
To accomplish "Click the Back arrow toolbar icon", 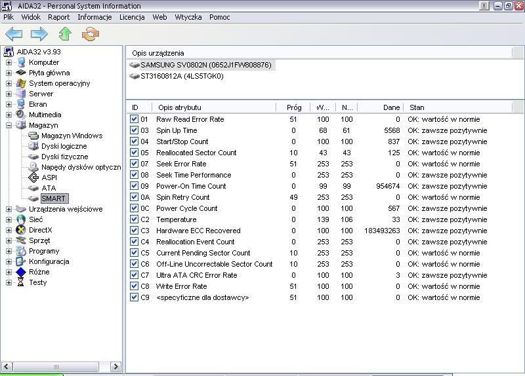I will (14, 34).
